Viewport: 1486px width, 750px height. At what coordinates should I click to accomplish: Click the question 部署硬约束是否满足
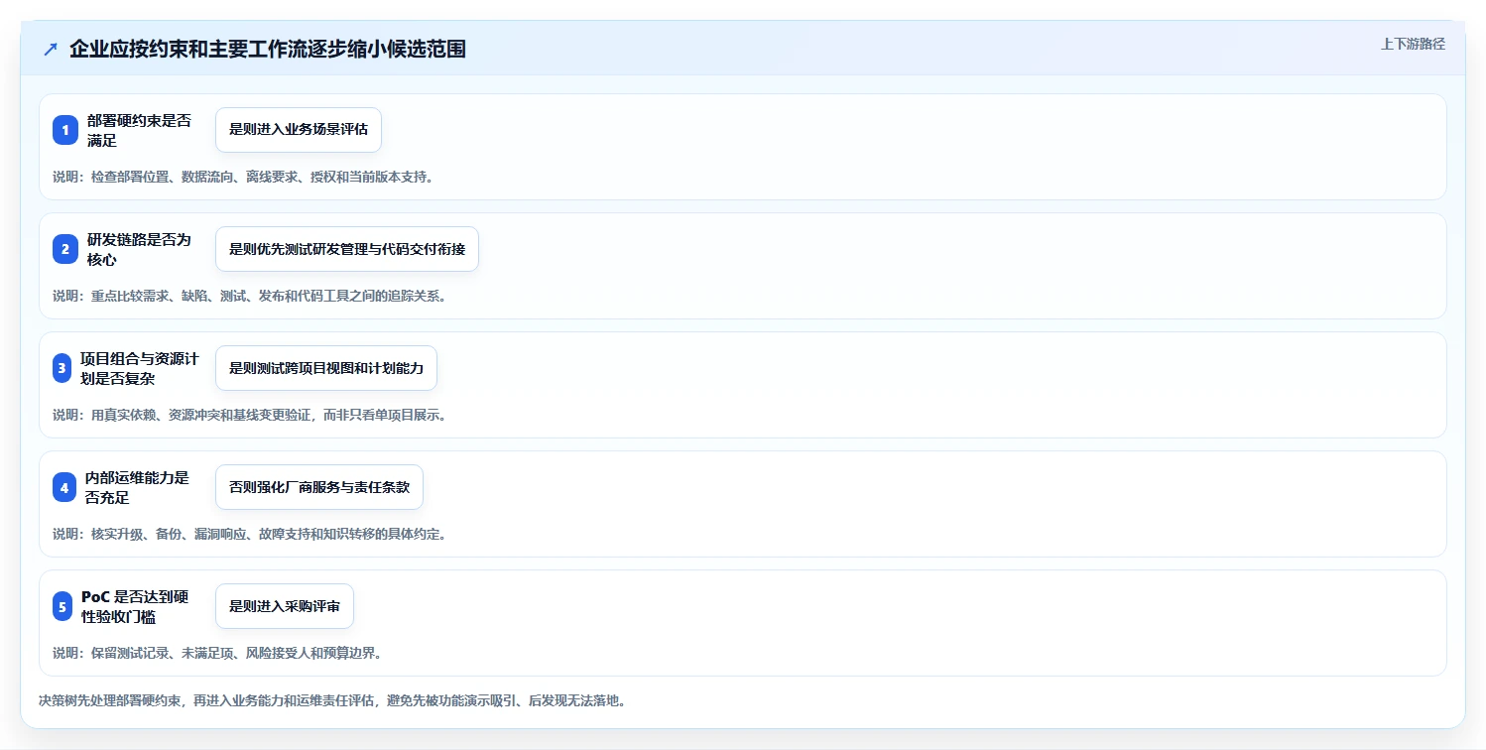click(139, 130)
